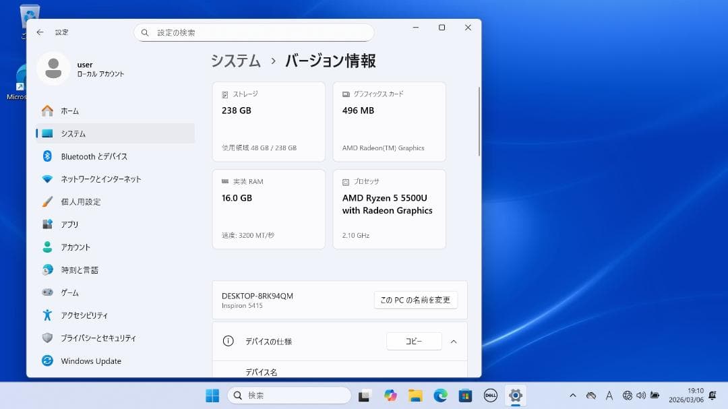Open the user account avatar
Viewport: 728px width, 409px height.
tap(53, 69)
